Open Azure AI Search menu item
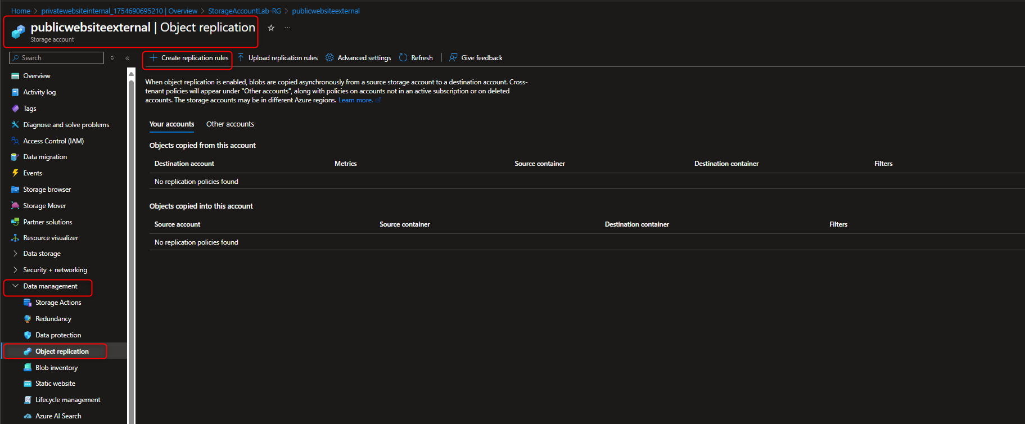Viewport: 1025px width, 424px height. [58, 416]
